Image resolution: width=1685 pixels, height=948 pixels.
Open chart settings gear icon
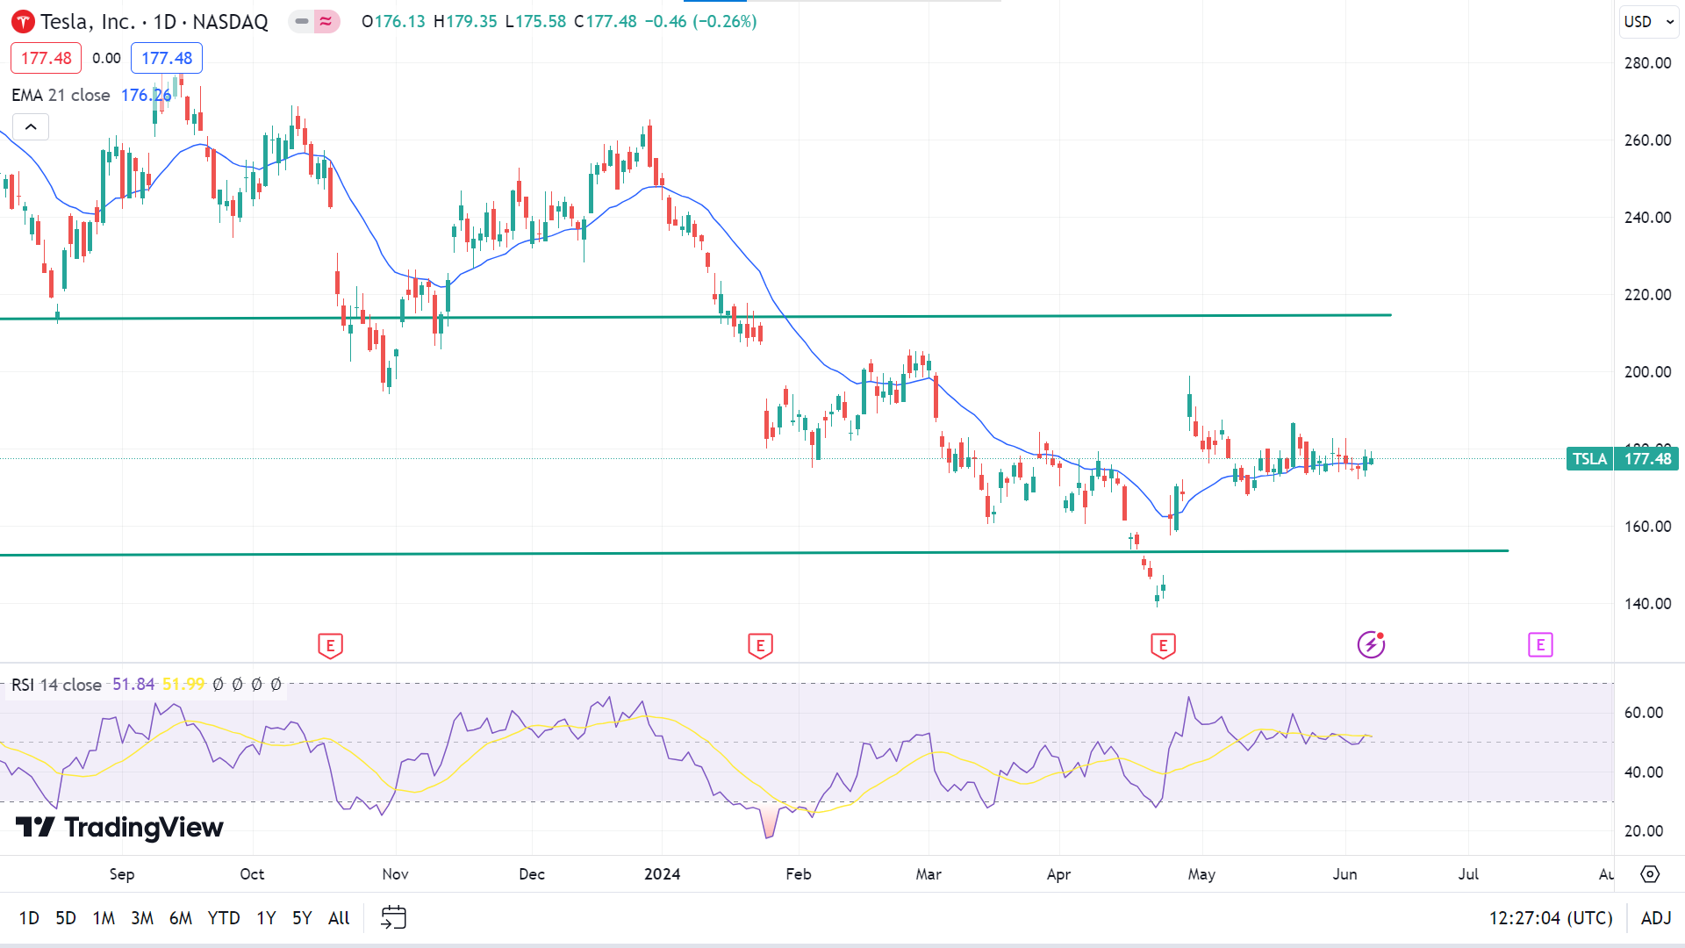coord(1650,874)
